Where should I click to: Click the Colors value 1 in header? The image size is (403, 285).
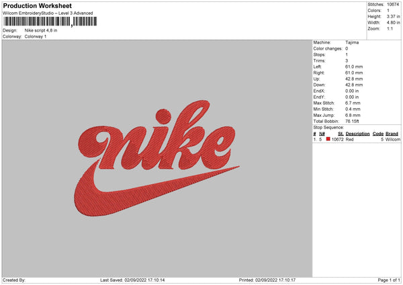pos(388,11)
